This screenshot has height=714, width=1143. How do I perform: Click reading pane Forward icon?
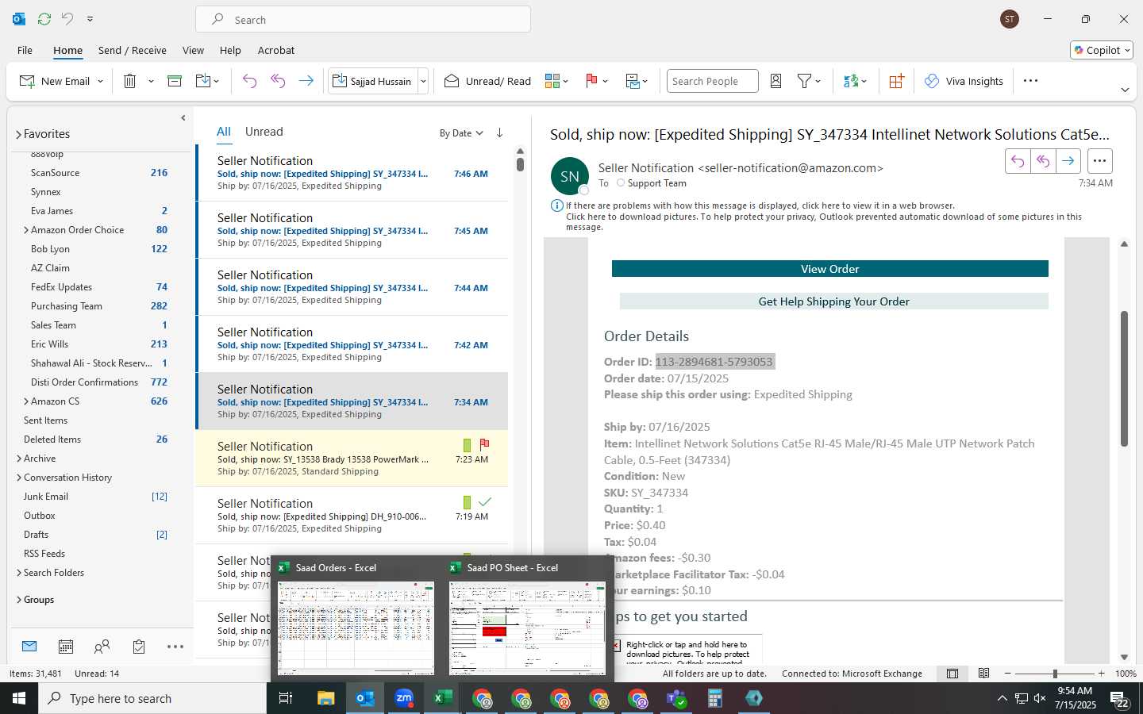point(1068,161)
